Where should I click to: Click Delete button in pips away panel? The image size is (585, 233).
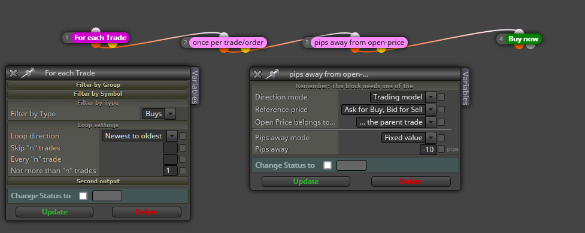(411, 181)
